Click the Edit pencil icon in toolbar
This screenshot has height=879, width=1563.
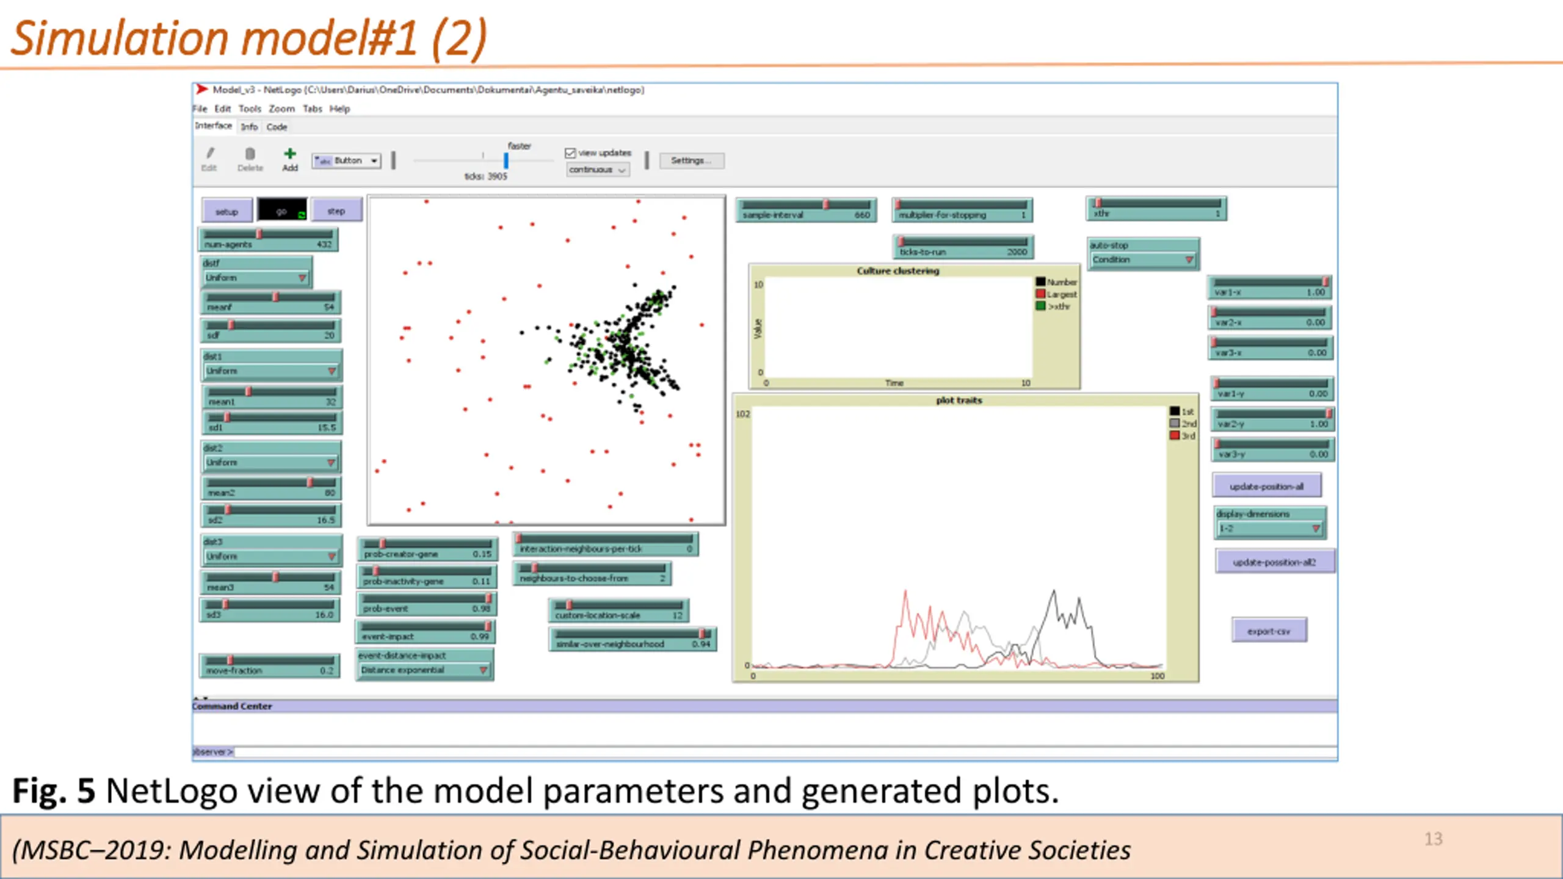coord(210,153)
